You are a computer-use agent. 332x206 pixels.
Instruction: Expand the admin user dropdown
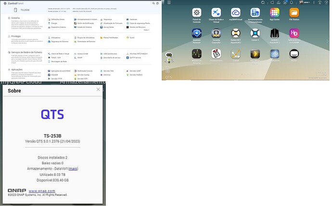pyautogui.click(x=305, y=2)
